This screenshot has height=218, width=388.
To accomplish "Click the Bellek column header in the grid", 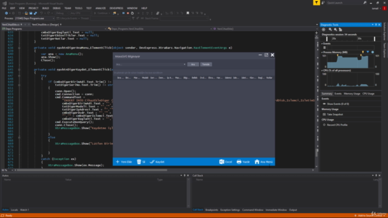I will pos(195,78).
